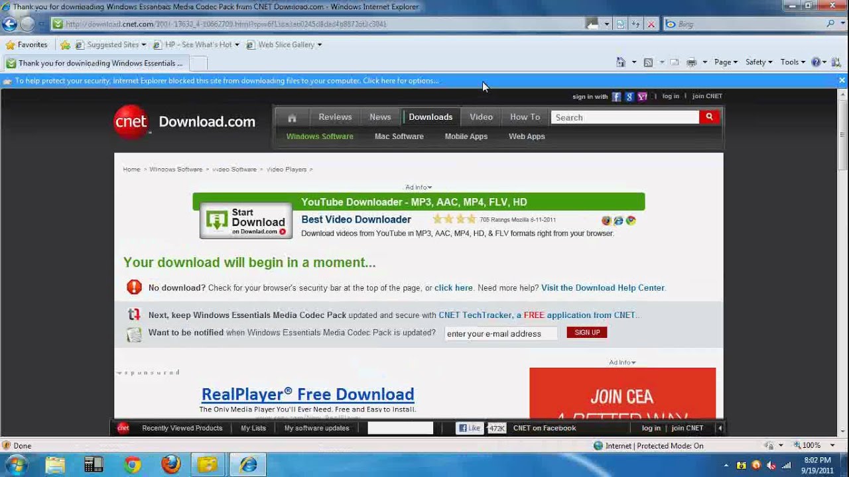Expand the address bar history dropdown
This screenshot has height=477, width=849.
606,24
